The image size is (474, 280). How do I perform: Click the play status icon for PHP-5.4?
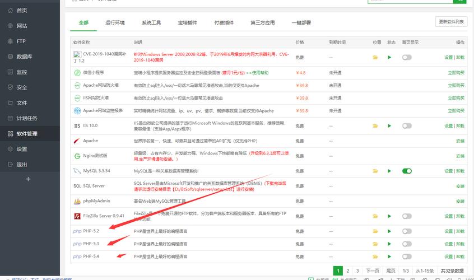click(x=389, y=256)
